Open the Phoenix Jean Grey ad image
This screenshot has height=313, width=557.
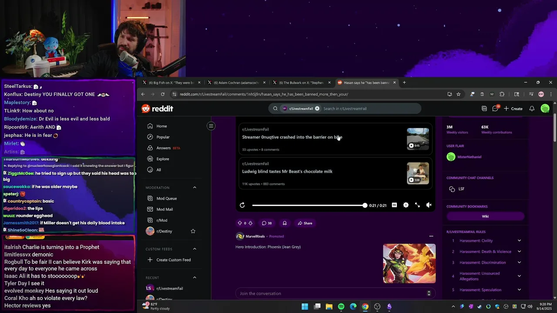tap(409, 263)
